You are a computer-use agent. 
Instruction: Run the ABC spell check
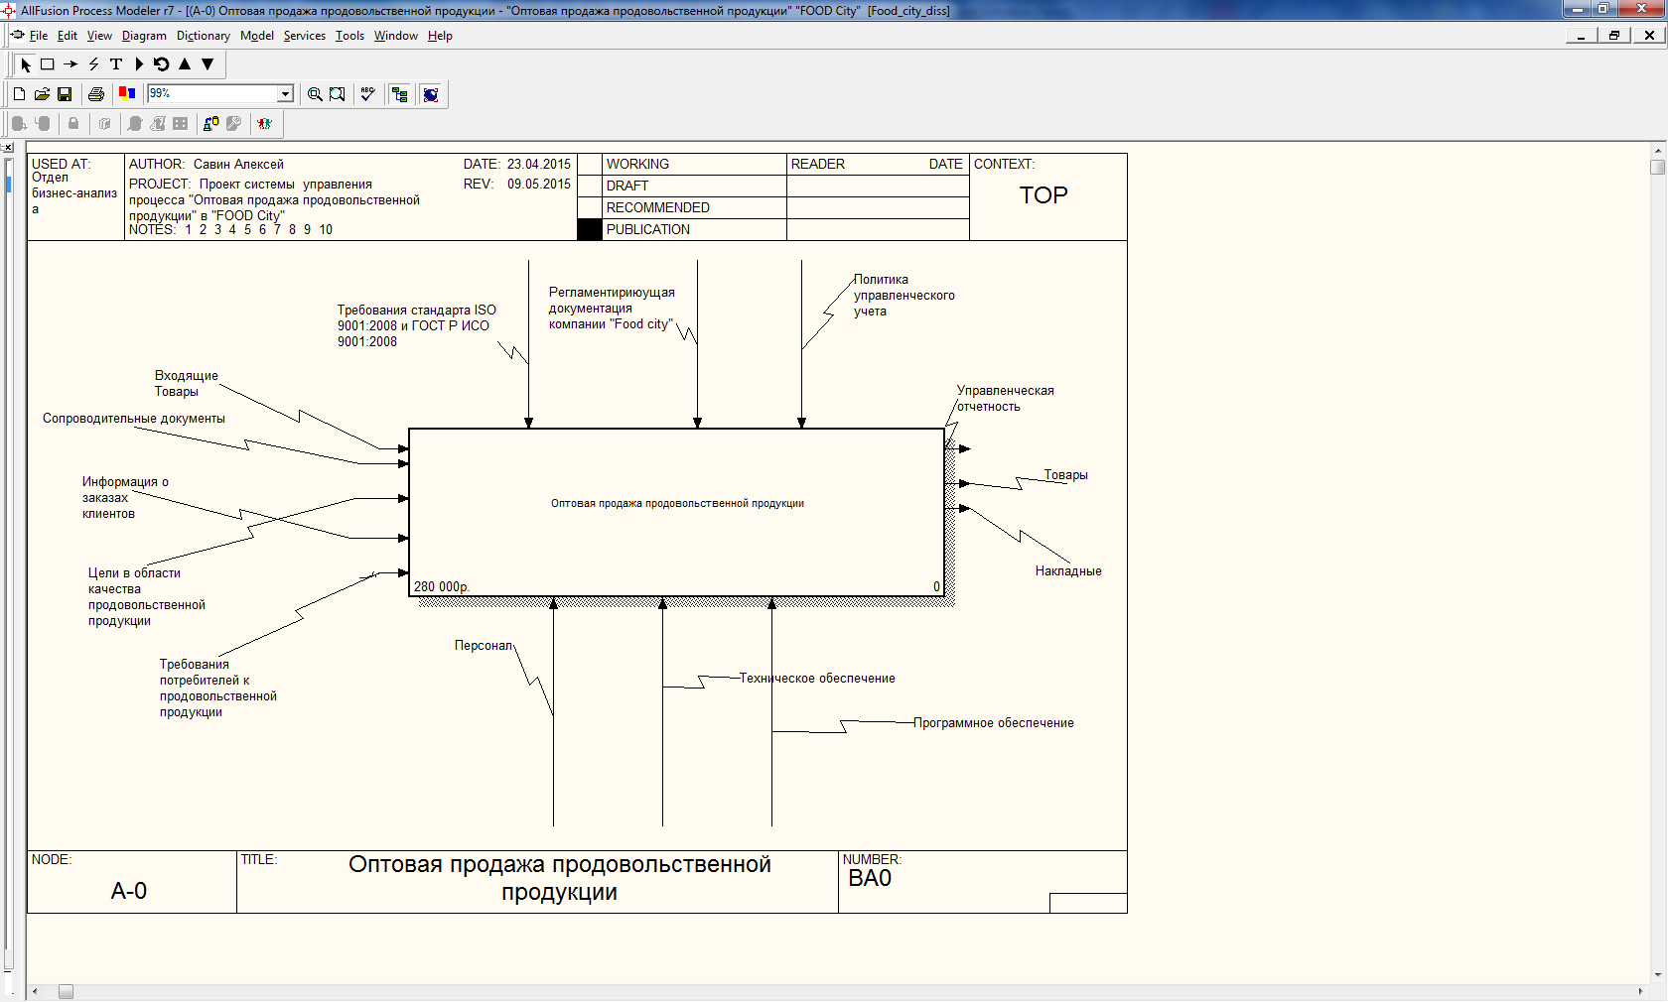367,94
